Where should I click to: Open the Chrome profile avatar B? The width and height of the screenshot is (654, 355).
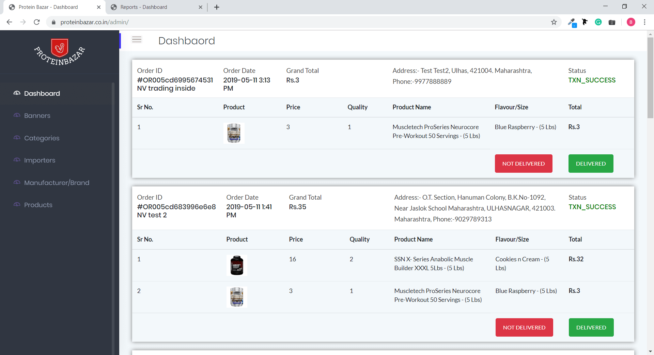(631, 22)
